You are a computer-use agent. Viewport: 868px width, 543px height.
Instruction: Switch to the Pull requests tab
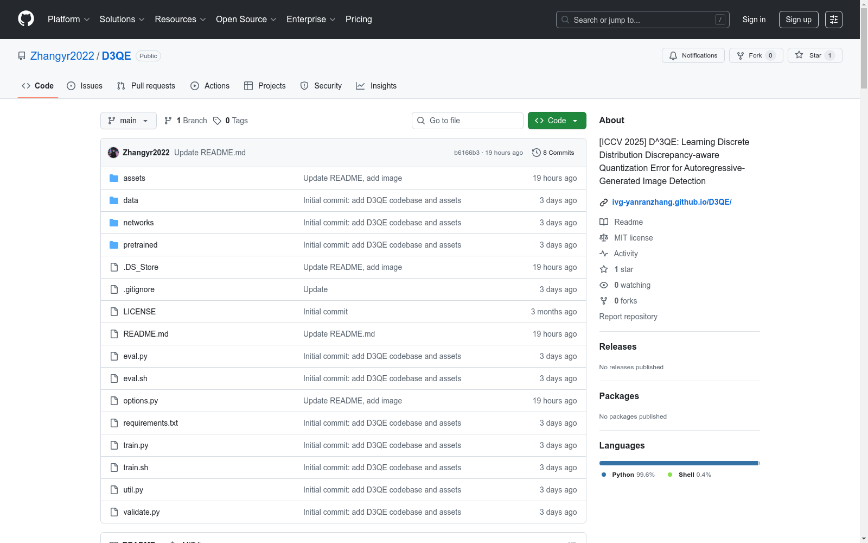coord(146,86)
